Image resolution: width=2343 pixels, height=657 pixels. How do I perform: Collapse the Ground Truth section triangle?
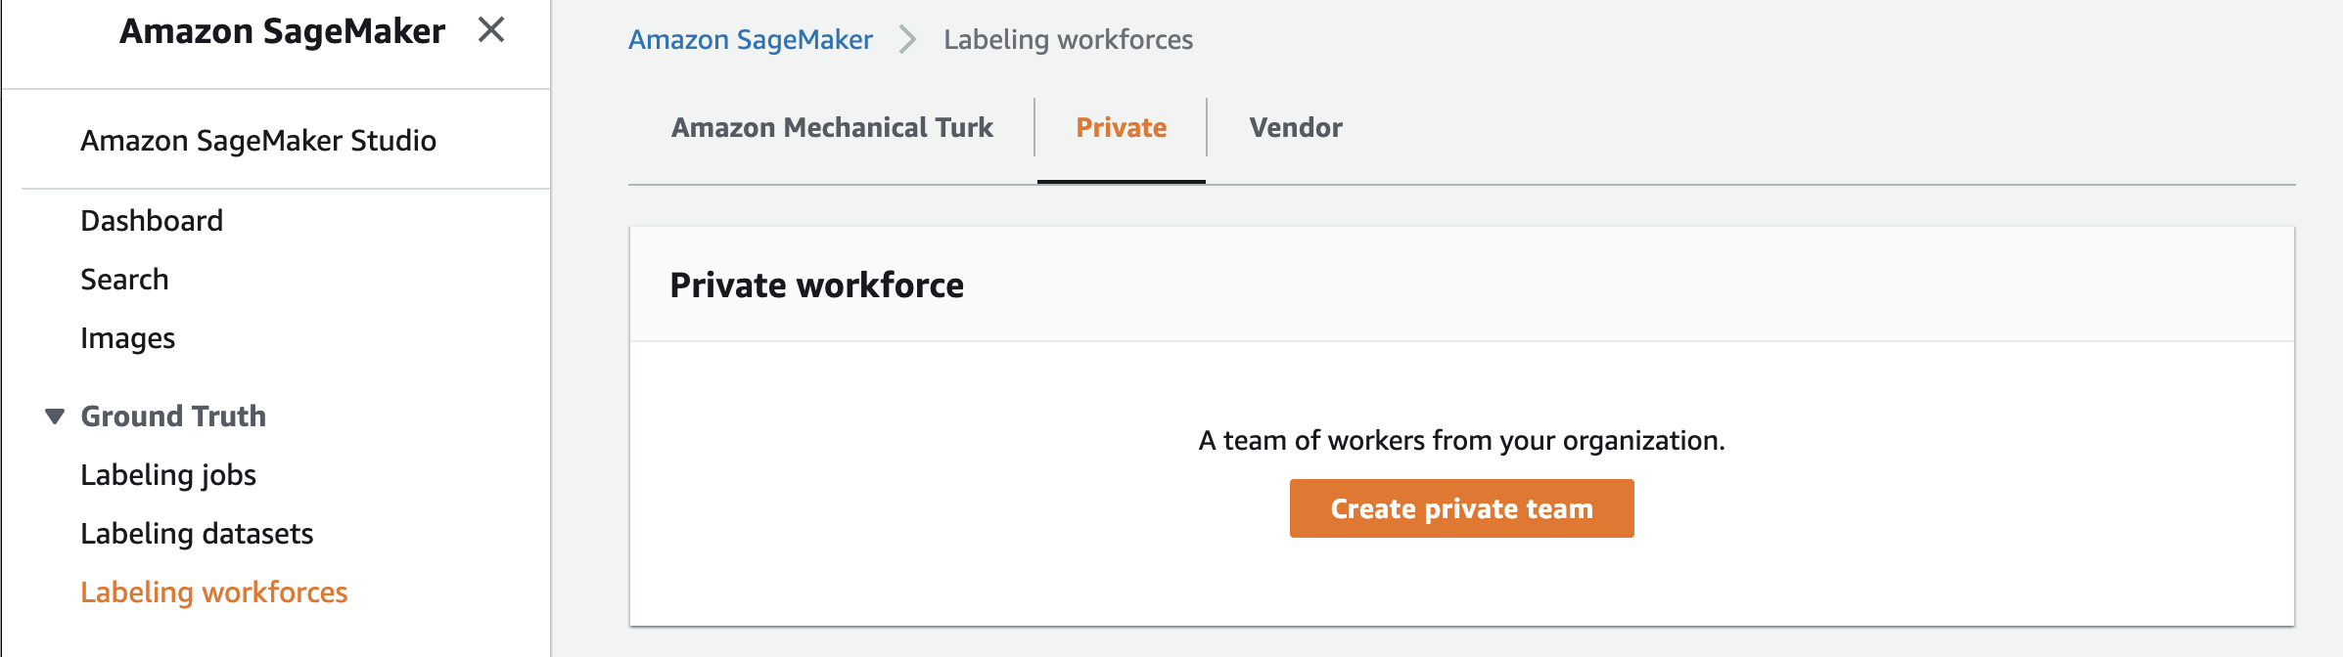(x=55, y=416)
